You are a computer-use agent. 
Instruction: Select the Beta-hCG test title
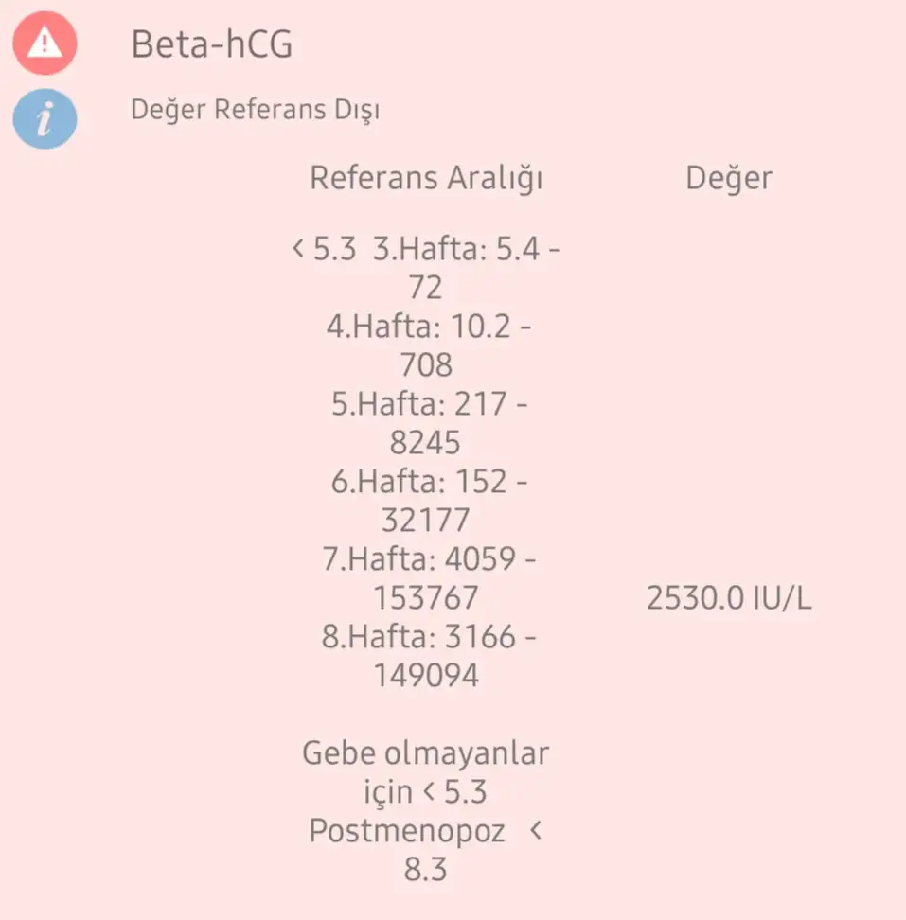pyautogui.click(x=212, y=44)
